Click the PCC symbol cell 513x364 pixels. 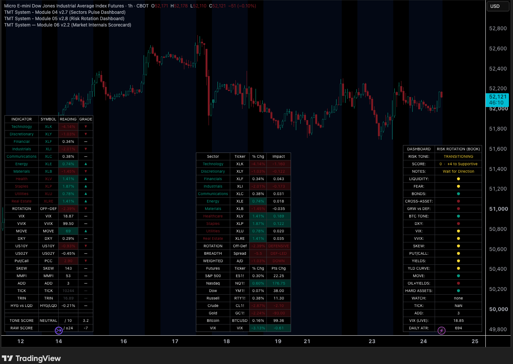[x=49, y=261]
